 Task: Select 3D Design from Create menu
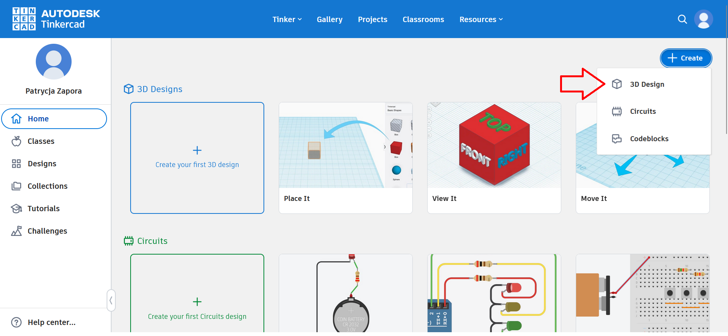tap(647, 84)
